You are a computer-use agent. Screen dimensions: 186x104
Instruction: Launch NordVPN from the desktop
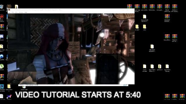click(x=2, y=57)
